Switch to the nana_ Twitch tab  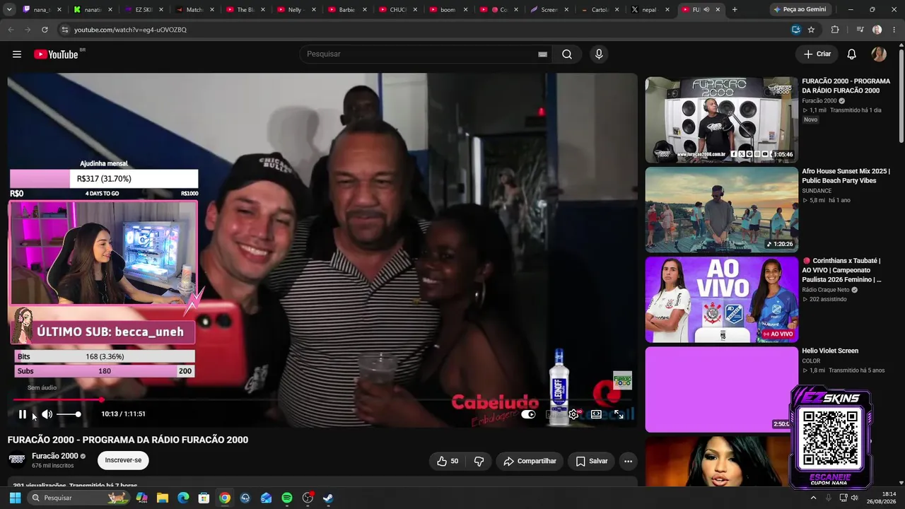(x=42, y=10)
